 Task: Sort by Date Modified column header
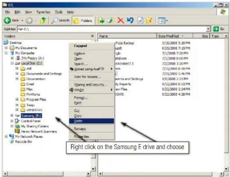(175, 36)
